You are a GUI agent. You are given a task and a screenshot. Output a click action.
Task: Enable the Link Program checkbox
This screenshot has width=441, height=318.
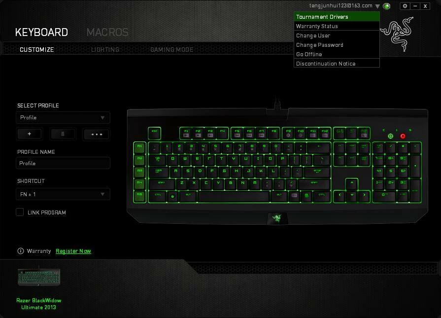pos(20,212)
